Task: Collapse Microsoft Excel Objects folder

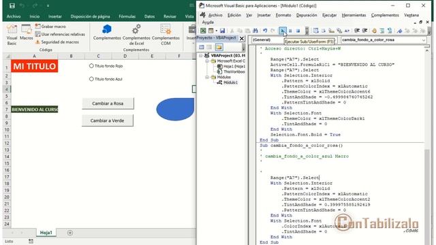Action: coord(207,61)
